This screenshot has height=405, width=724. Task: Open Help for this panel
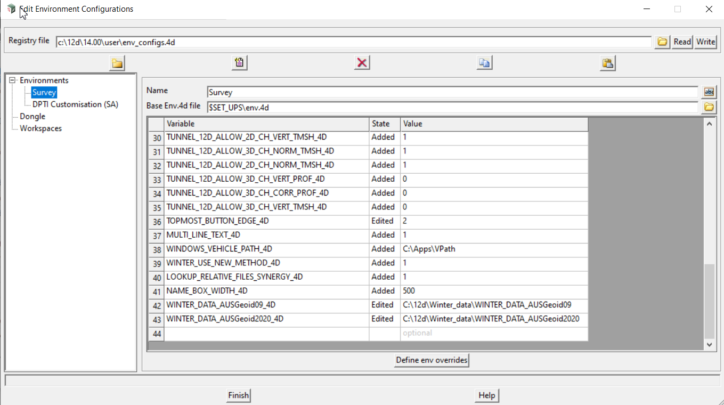[486, 395]
